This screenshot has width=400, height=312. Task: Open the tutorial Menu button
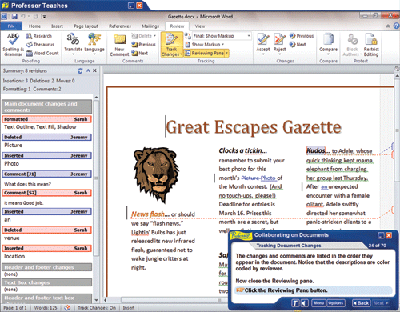(x=318, y=303)
